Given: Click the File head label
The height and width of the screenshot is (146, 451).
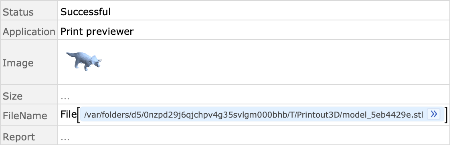Looking at the screenshot, I should (68, 114).
